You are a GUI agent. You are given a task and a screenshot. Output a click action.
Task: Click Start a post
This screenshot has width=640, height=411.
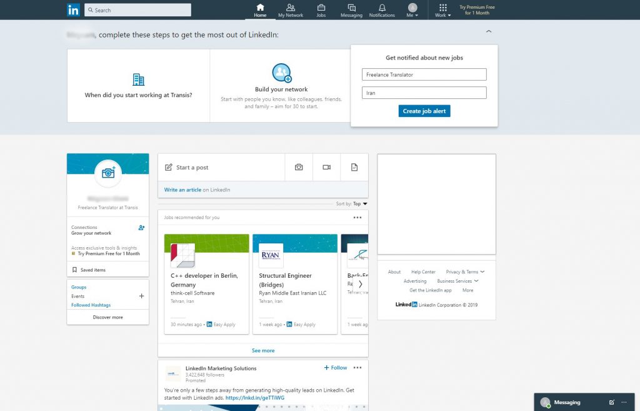[x=192, y=167]
